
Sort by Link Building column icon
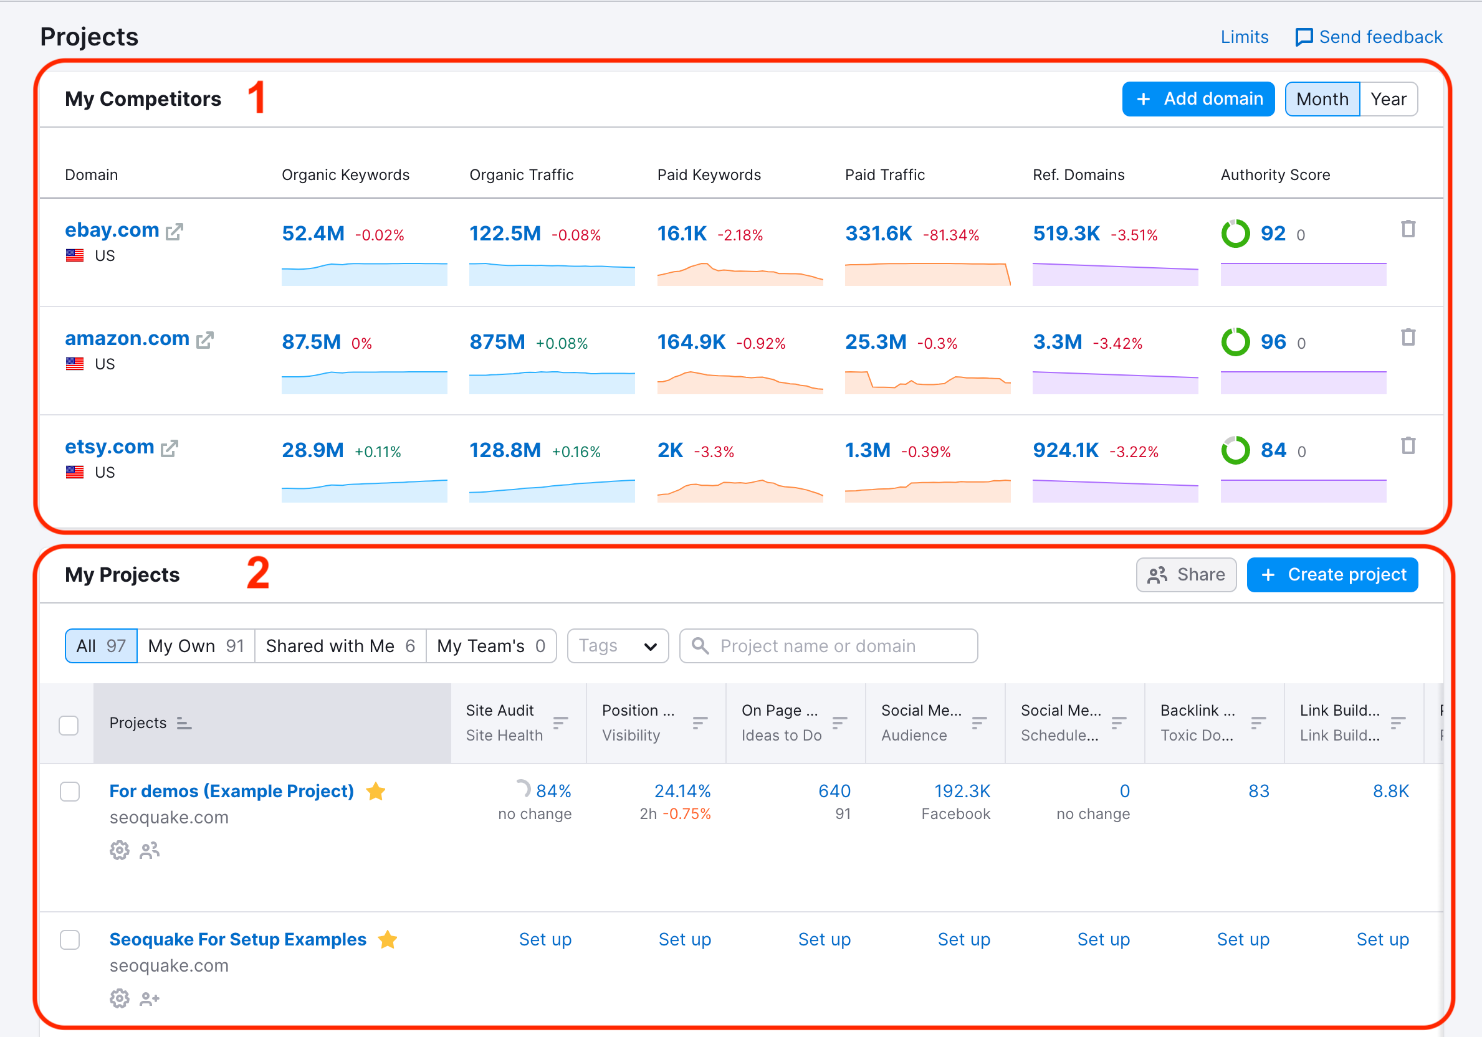pyautogui.click(x=1398, y=722)
